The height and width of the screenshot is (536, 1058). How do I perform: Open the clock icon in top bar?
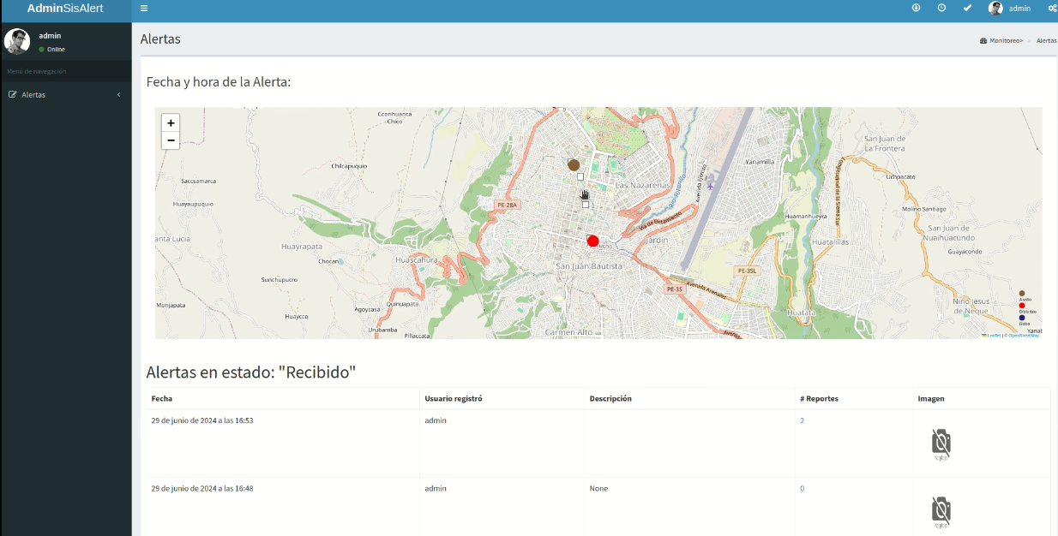[941, 9]
